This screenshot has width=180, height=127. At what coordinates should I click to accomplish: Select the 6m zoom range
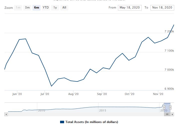[37, 8]
